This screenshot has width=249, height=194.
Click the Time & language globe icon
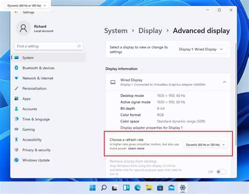click(x=16, y=119)
